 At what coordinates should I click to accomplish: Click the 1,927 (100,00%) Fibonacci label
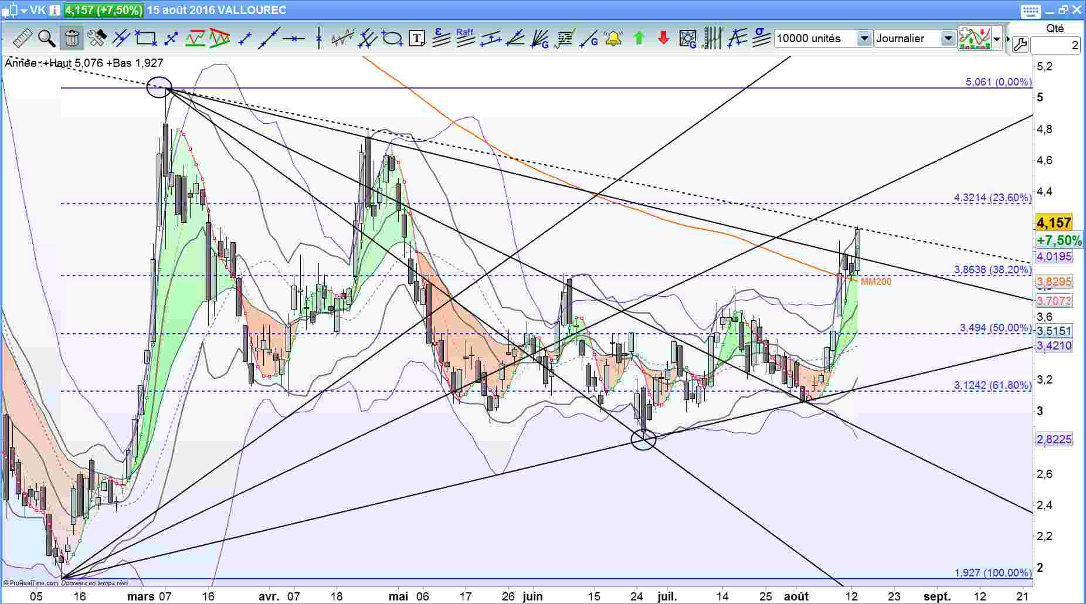993,573
